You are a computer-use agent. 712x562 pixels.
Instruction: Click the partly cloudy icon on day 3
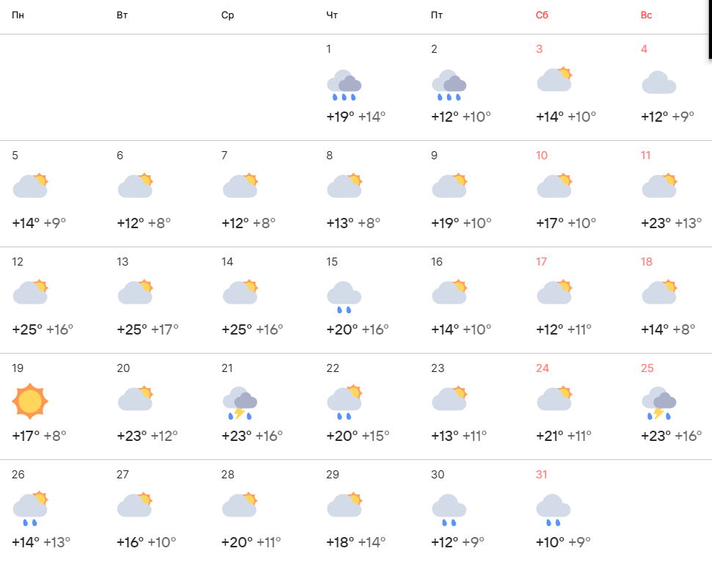click(554, 79)
